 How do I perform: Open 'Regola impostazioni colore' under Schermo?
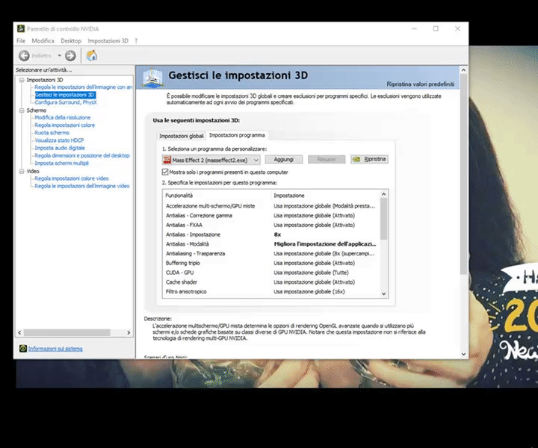click(64, 125)
